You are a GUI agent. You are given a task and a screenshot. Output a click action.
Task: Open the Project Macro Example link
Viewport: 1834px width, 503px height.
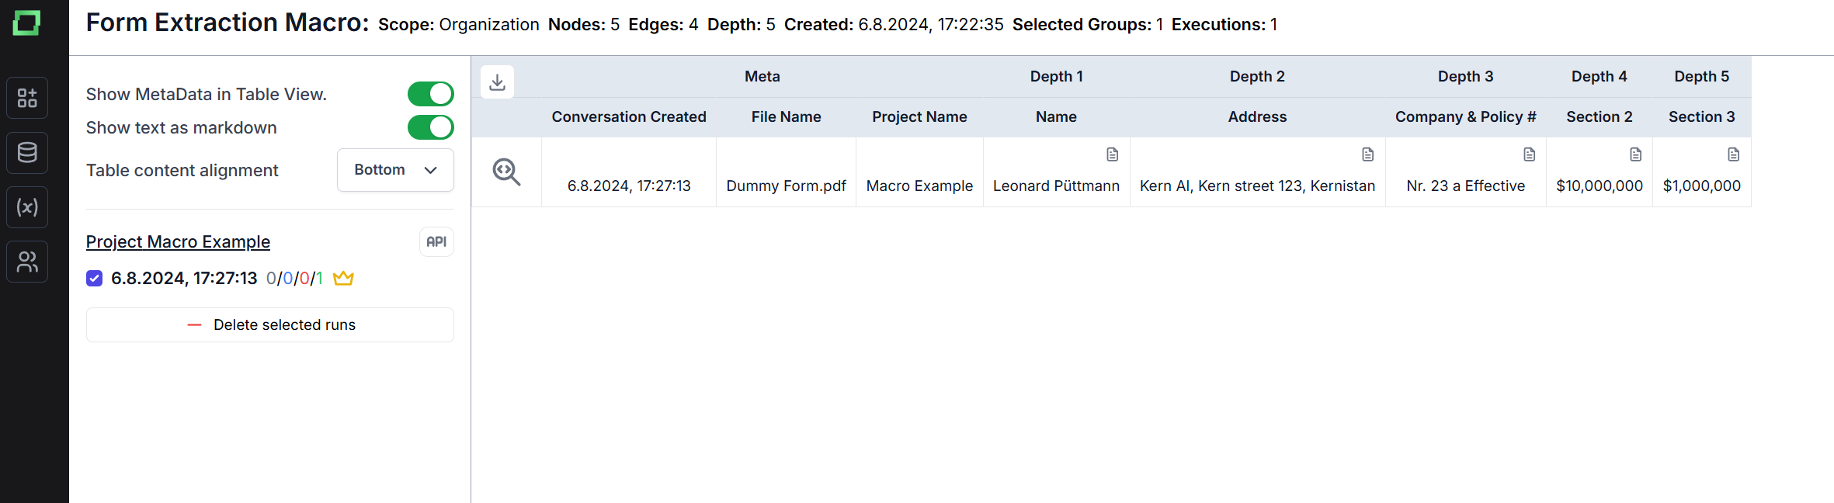click(178, 241)
